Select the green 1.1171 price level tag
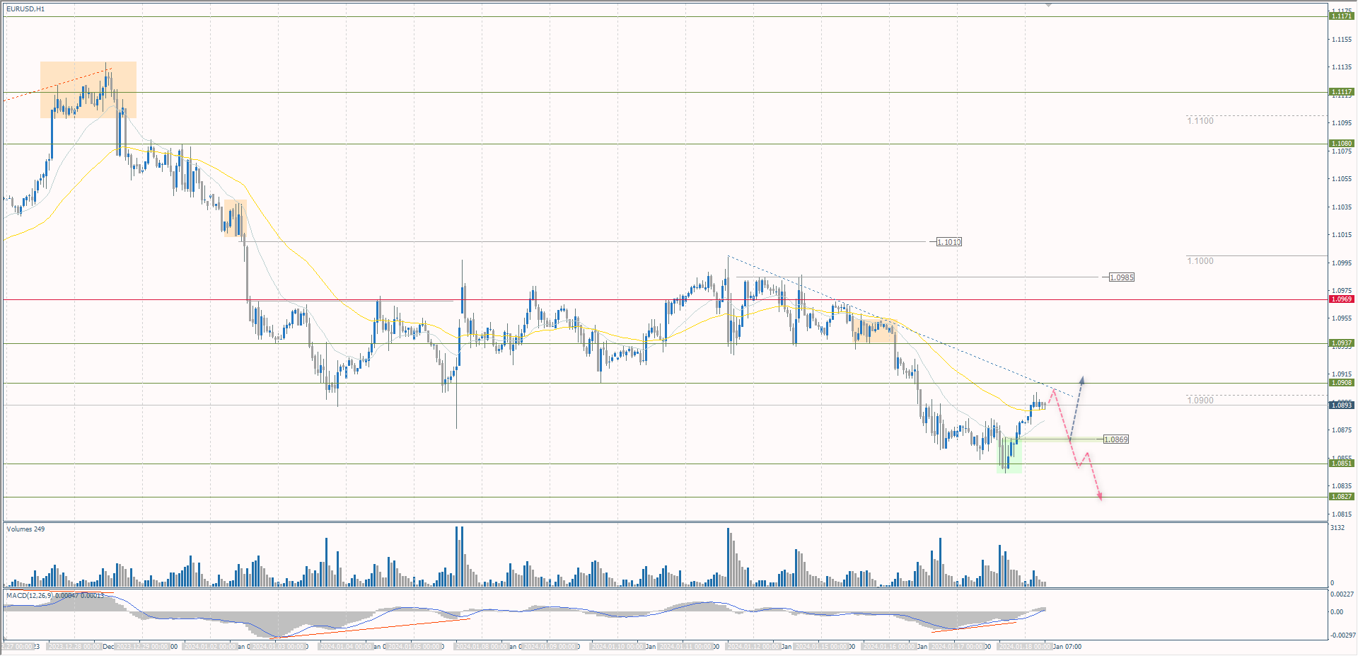The width and height of the screenshot is (1358, 656). [x=1342, y=16]
